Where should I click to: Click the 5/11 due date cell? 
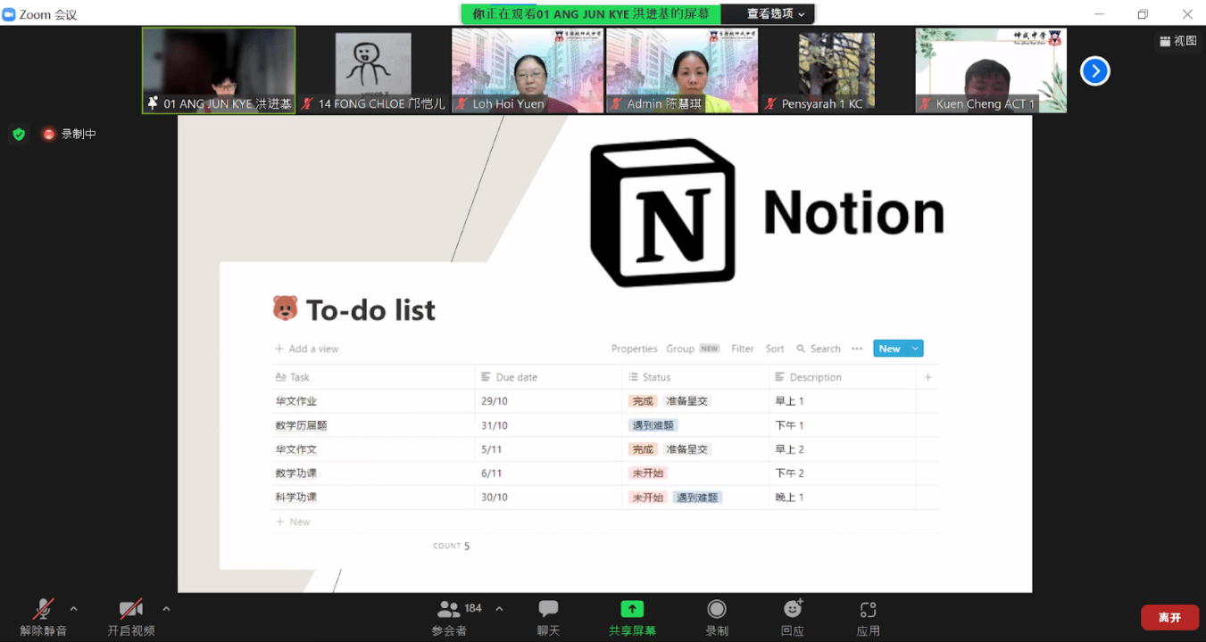[x=548, y=449]
